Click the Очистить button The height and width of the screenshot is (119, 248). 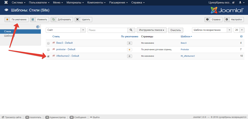176,30
